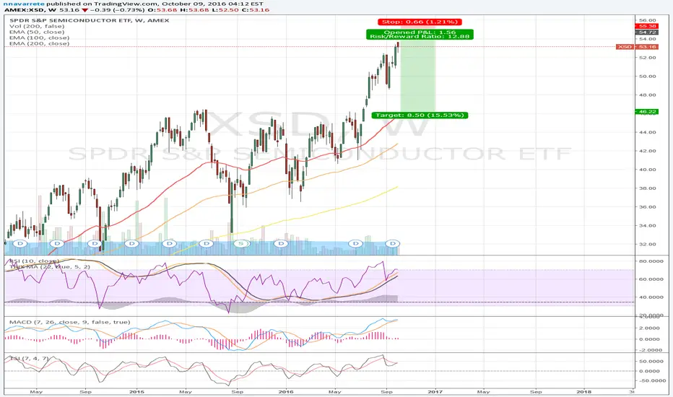This screenshot has height=397, width=673.
Task: Click the C:53.16 close value in header
Action: tap(254, 9)
